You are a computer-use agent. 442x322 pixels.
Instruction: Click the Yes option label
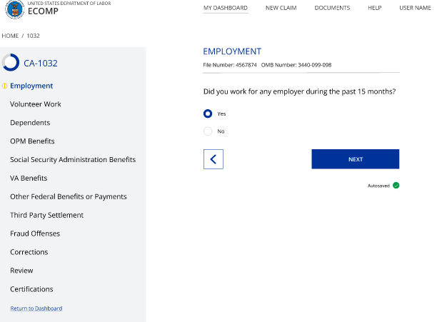click(x=221, y=114)
